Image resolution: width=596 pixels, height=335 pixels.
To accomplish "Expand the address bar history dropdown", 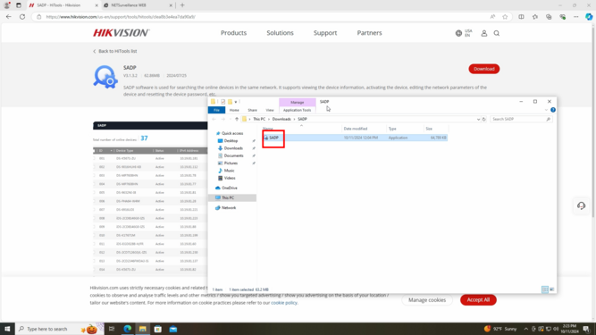I will tap(478, 119).
